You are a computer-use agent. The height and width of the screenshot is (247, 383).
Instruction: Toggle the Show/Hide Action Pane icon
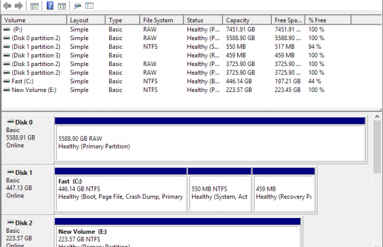tap(62, 6)
